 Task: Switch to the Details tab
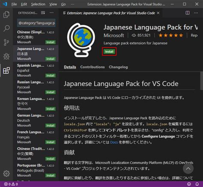(70, 67)
